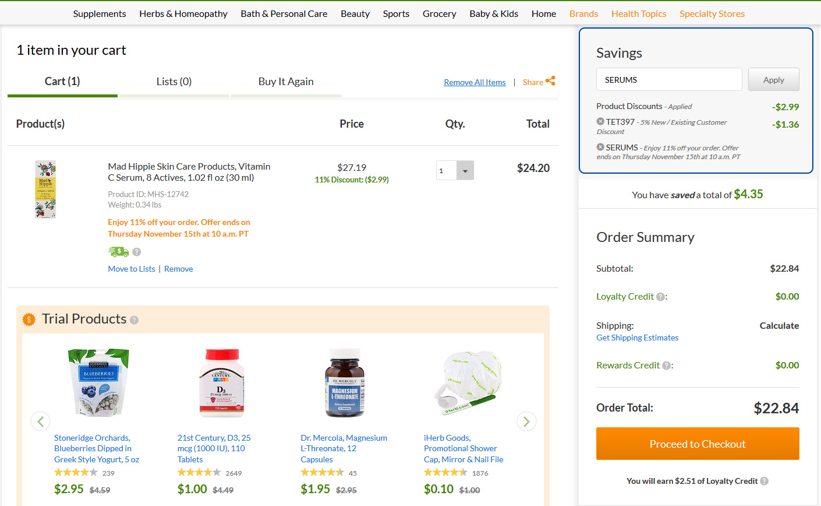
Task: Open Mad Hippie Vitamin C Serum product thumbnail
Action: point(45,189)
